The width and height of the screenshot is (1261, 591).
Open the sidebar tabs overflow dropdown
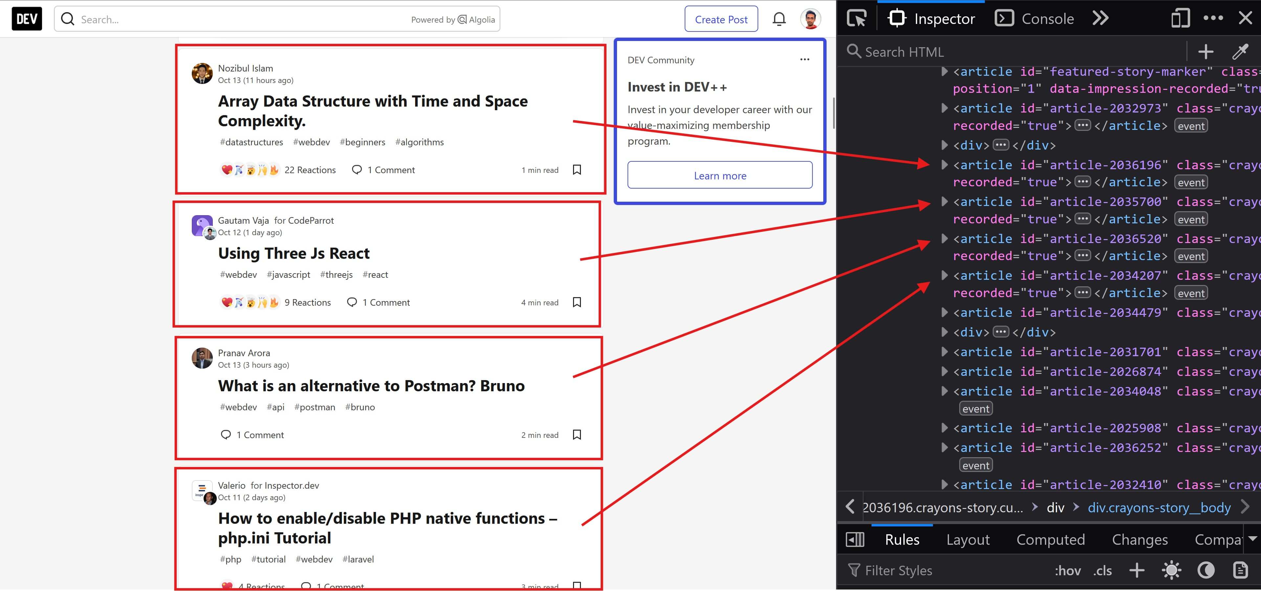tap(1252, 539)
